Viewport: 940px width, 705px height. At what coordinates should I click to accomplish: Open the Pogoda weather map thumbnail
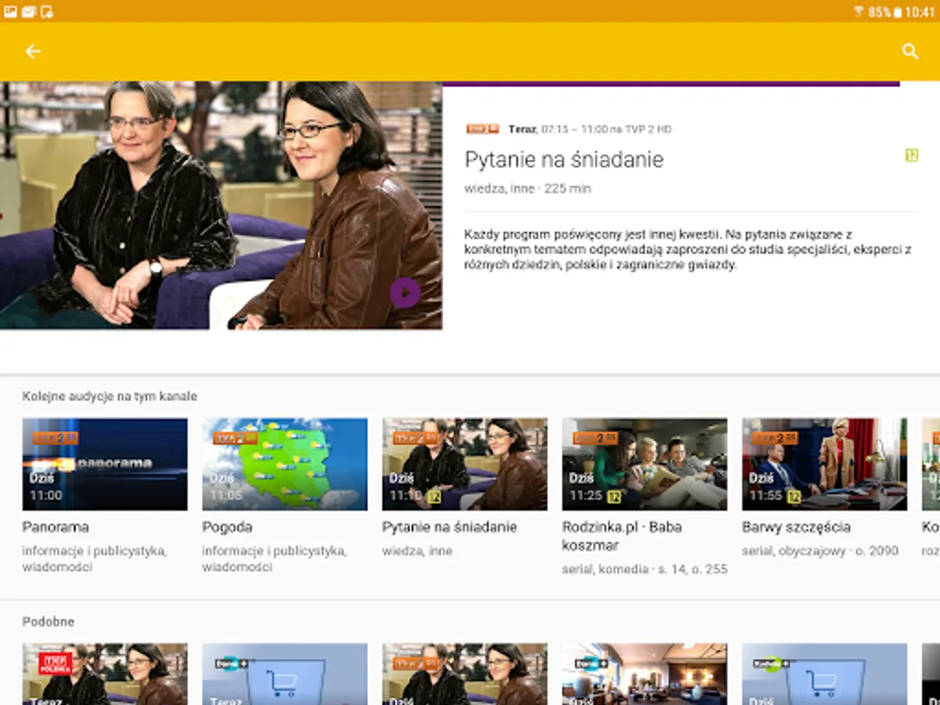(285, 464)
